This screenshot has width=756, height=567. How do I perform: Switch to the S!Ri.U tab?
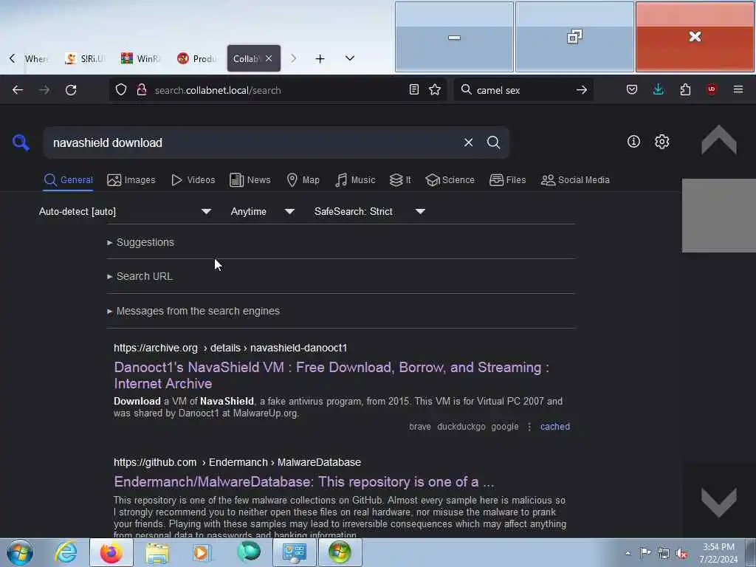tap(84, 58)
